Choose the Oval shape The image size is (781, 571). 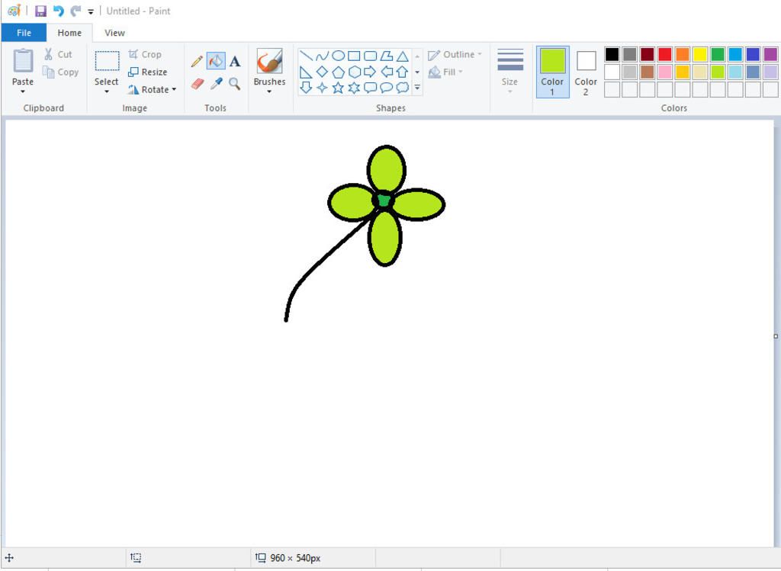click(338, 56)
